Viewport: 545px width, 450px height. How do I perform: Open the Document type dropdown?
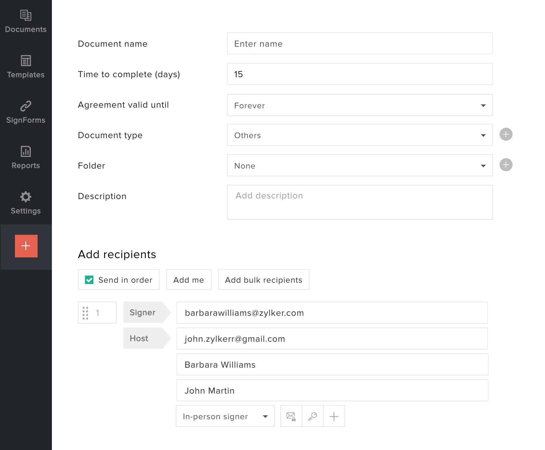360,135
